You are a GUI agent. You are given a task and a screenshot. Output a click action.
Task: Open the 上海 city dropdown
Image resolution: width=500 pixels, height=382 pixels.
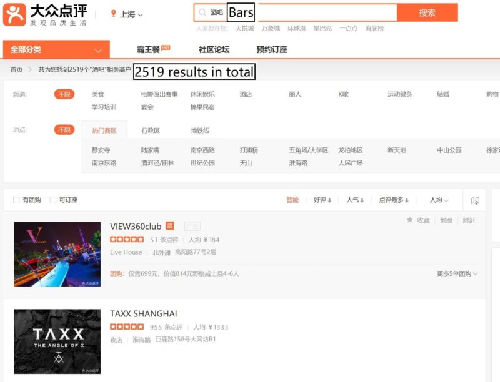(131, 14)
